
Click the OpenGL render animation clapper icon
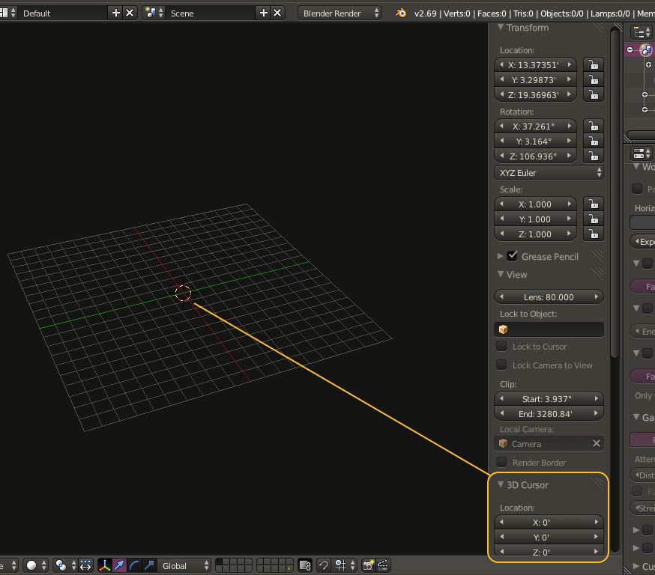tap(383, 565)
